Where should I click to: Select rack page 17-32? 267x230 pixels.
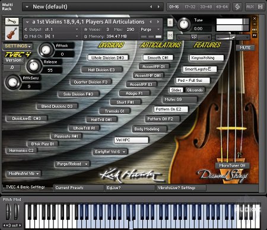(190, 7)
